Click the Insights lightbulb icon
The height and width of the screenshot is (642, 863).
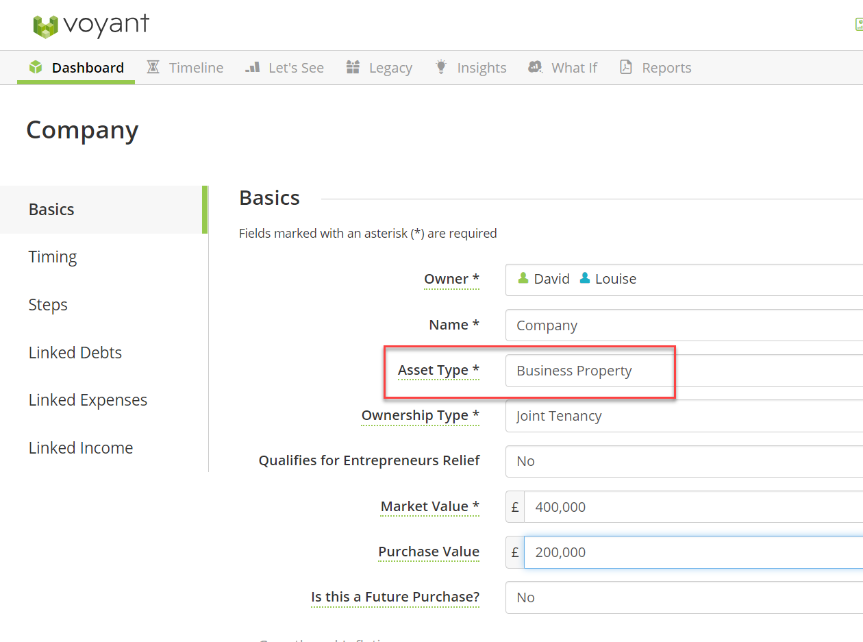tap(441, 67)
